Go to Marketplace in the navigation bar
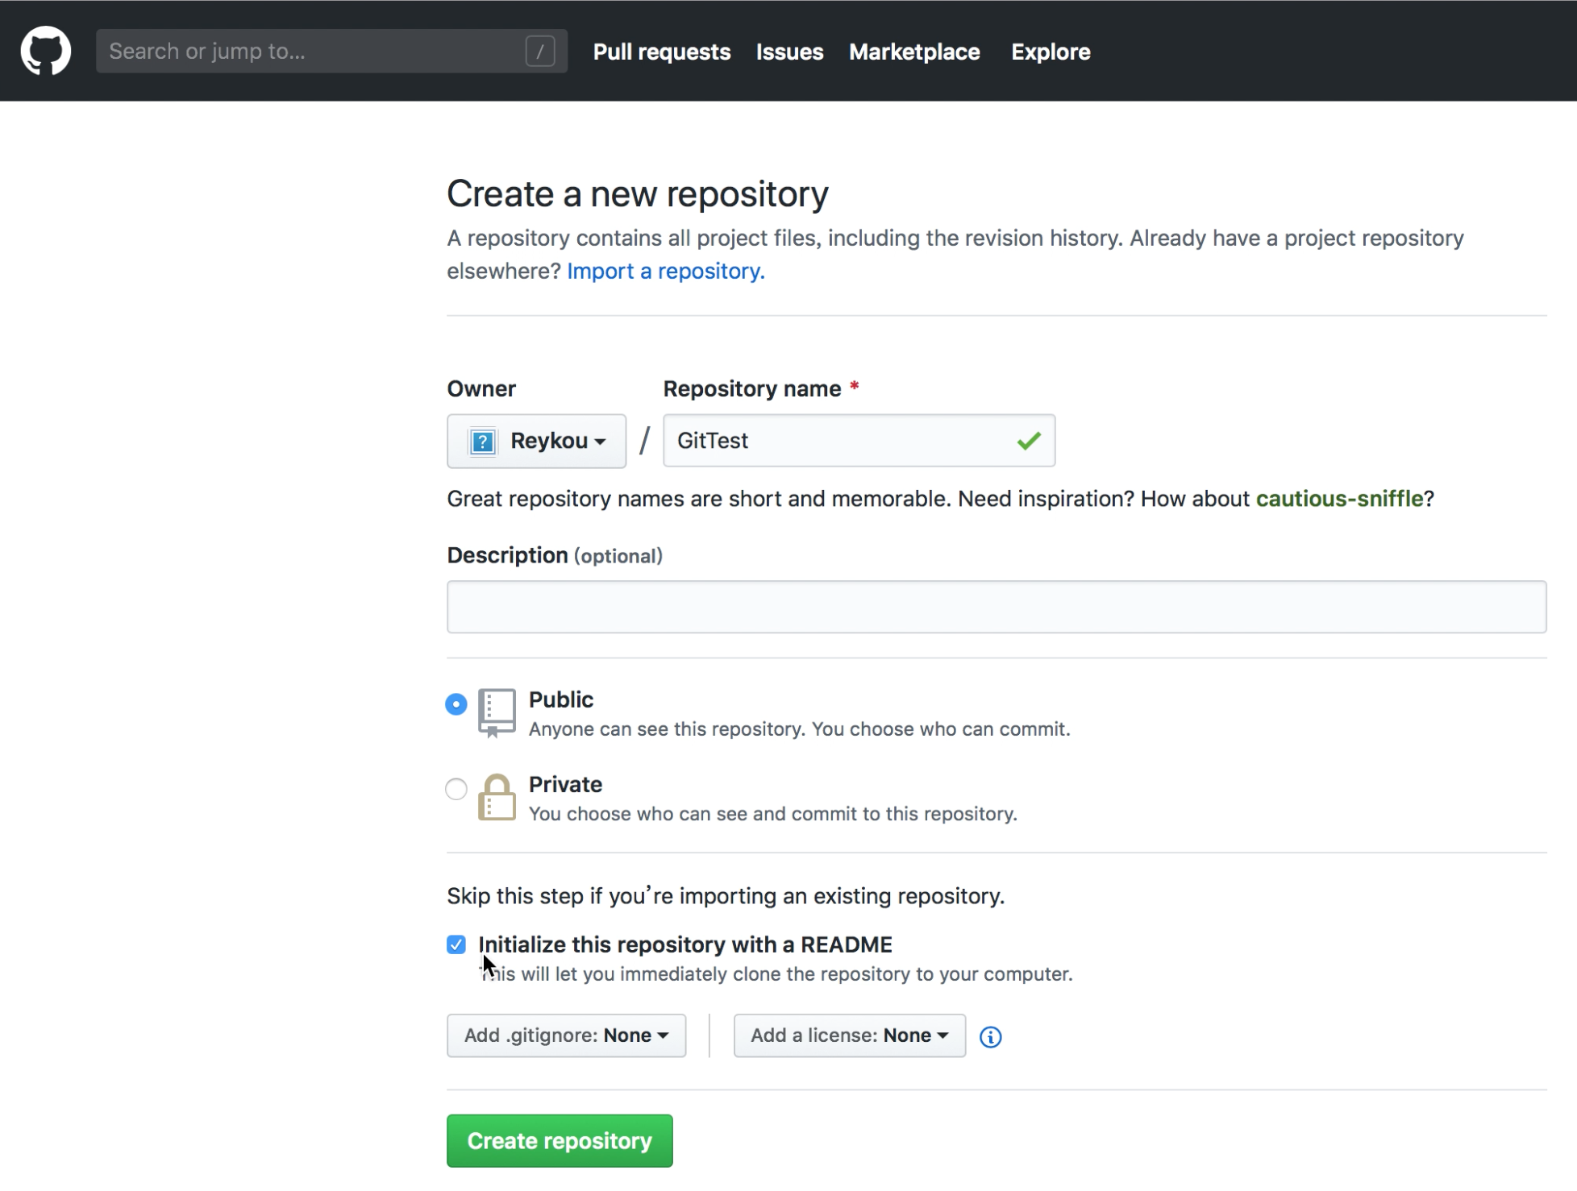 914,52
